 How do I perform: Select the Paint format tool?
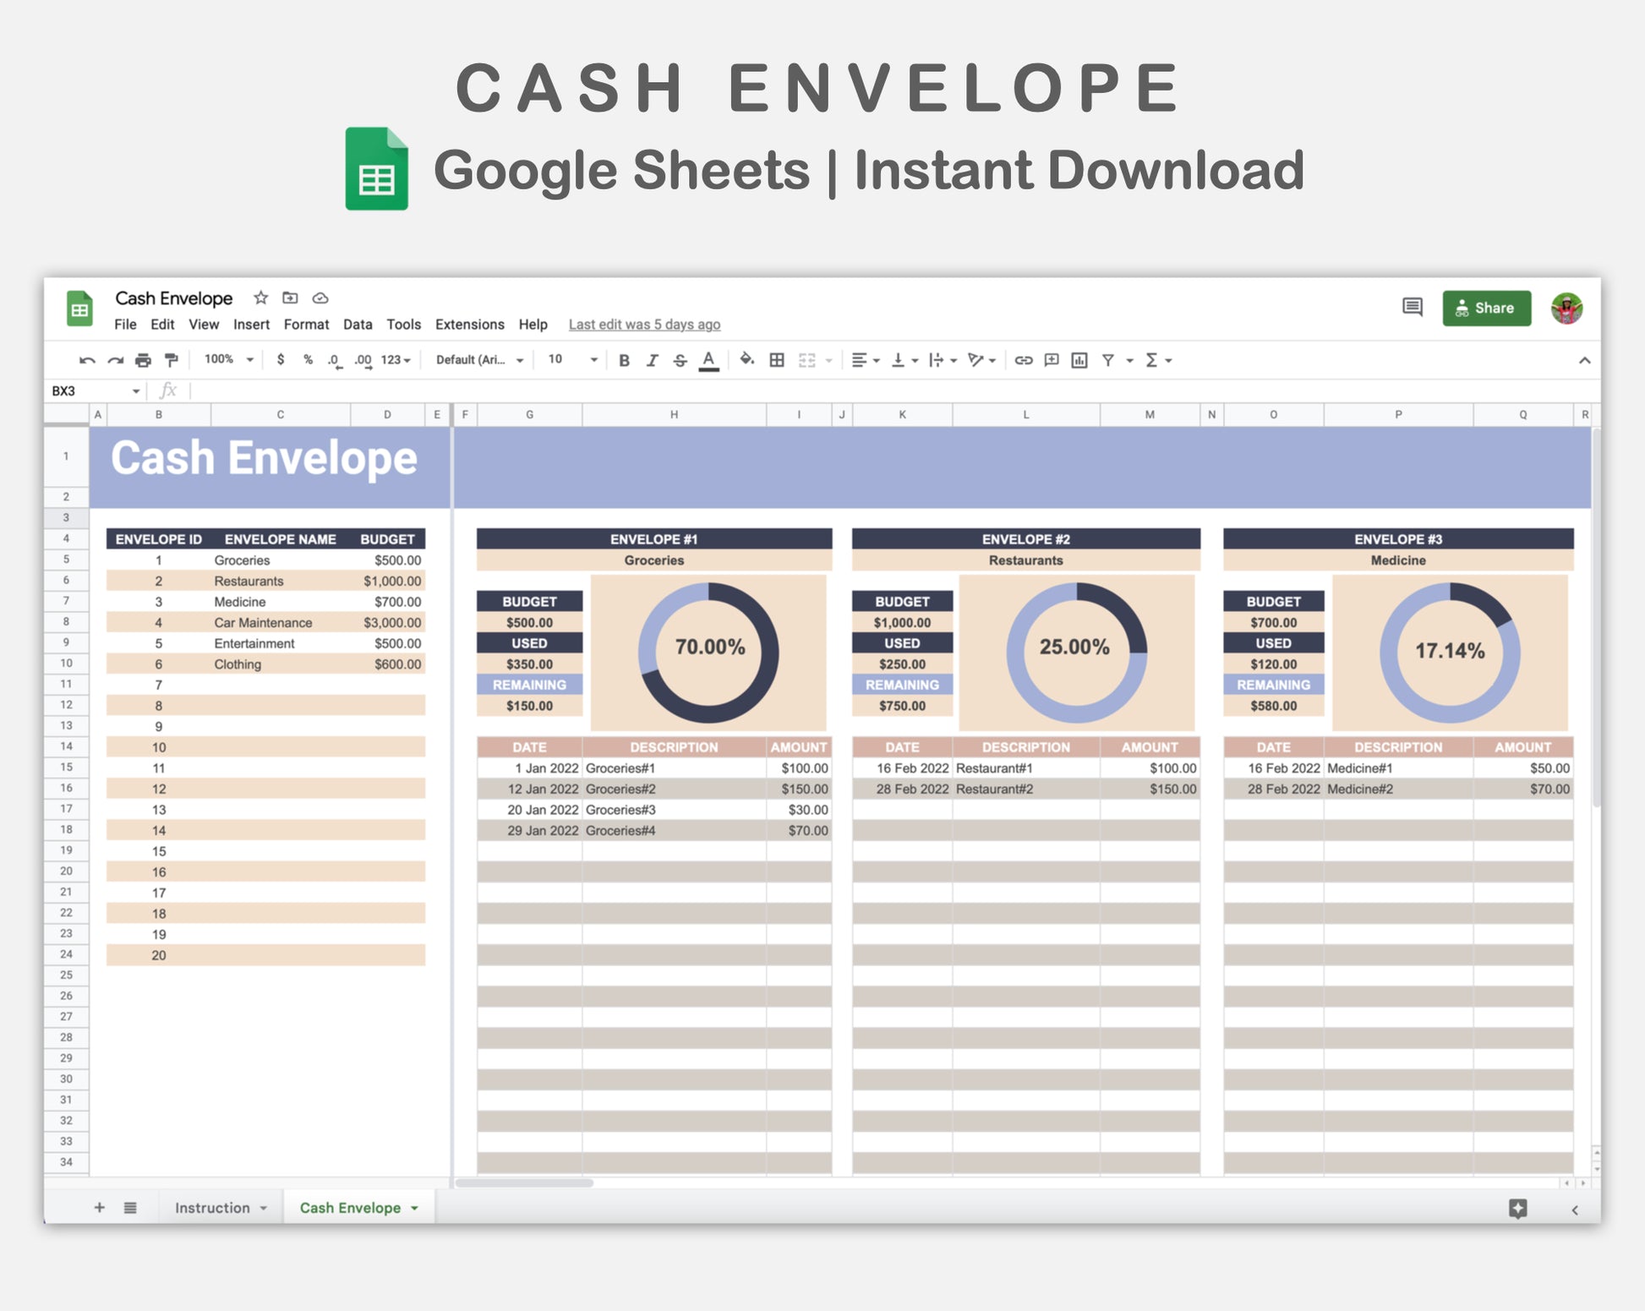(172, 360)
